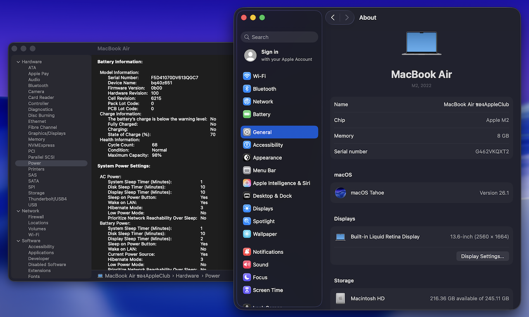The image size is (529, 317).
Task: Click the Display Settings... button
Action: [482, 256]
